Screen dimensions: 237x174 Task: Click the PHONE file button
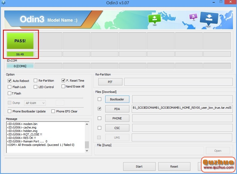click(x=117, y=118)
